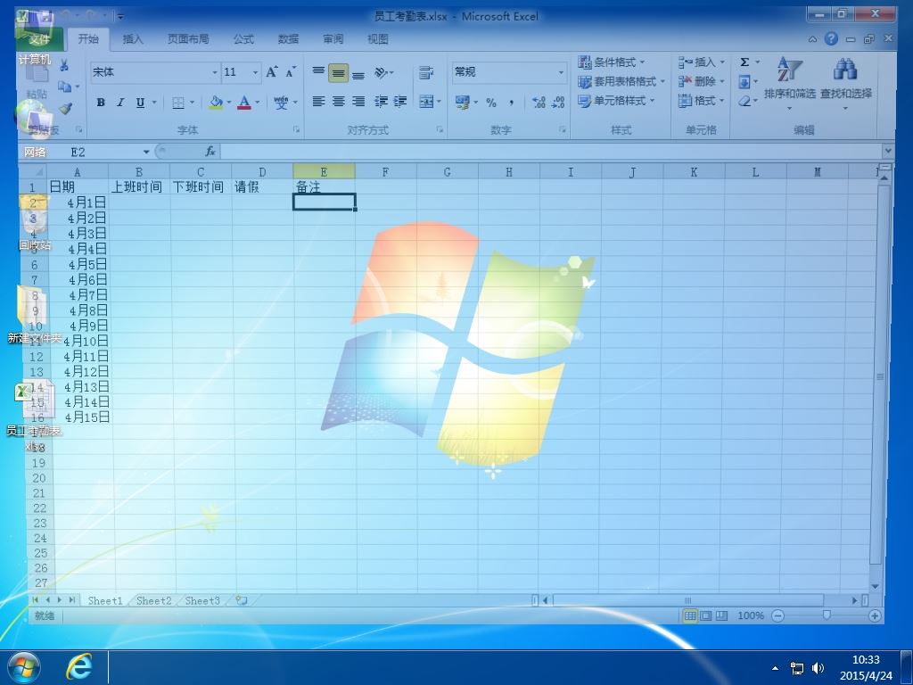Increase font size with large A icon
The height and width of the screenshot is (685, 913).
[x=271, y=72]
